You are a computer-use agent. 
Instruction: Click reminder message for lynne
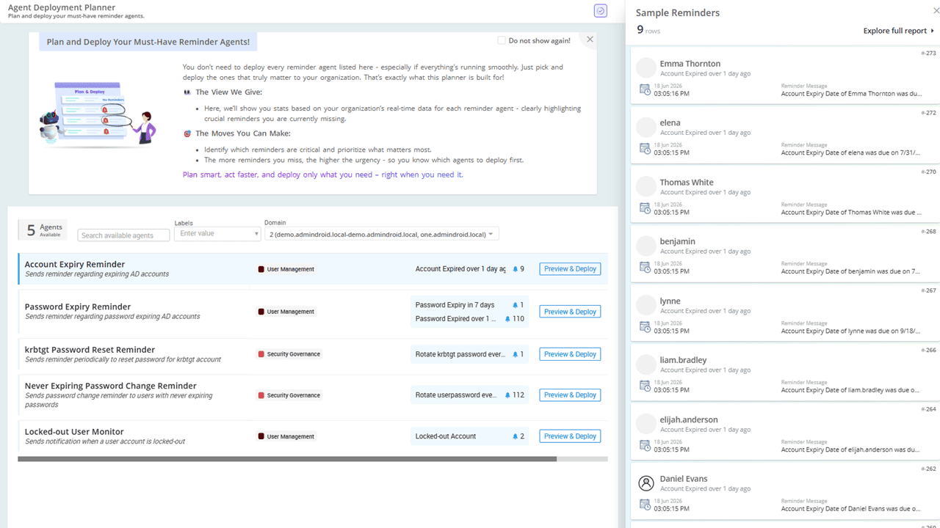coord(851,331)
